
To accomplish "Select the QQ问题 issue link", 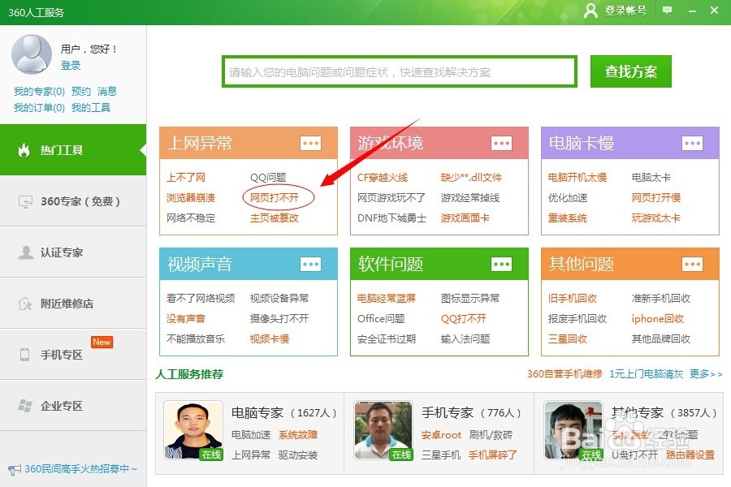I will coord(268,178).
